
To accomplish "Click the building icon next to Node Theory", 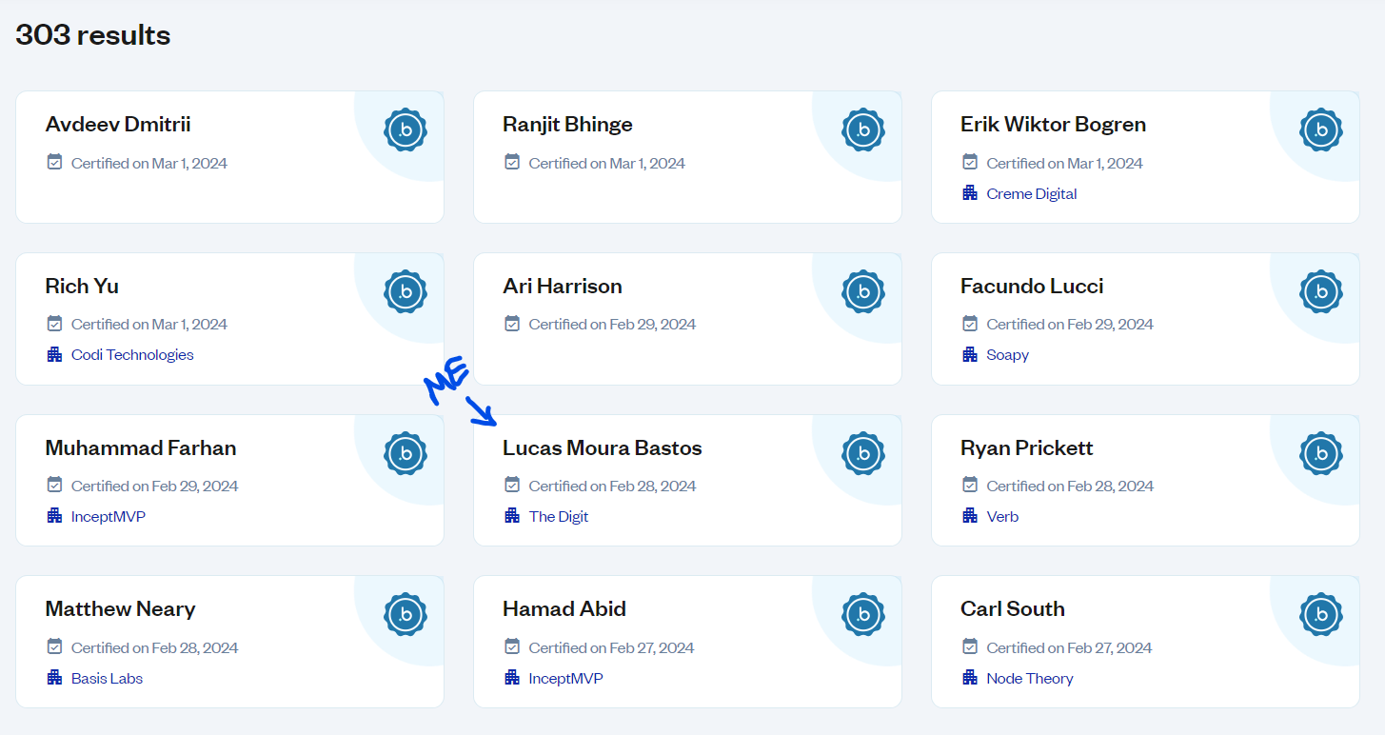I will click(x=969, y=678).
